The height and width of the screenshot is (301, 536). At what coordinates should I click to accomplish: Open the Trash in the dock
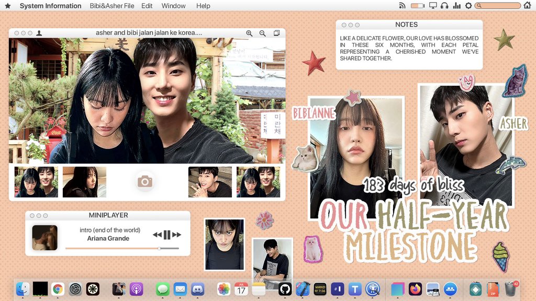(x=511, y=289)
